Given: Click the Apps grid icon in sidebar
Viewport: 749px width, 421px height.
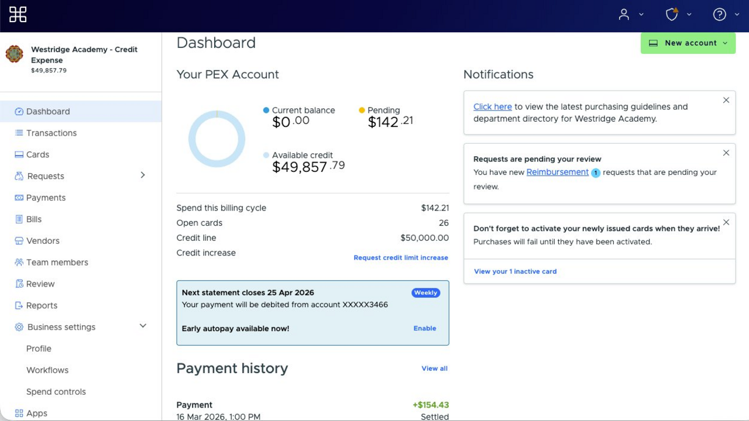Looking at the screenshot, I should coord(19,413).
